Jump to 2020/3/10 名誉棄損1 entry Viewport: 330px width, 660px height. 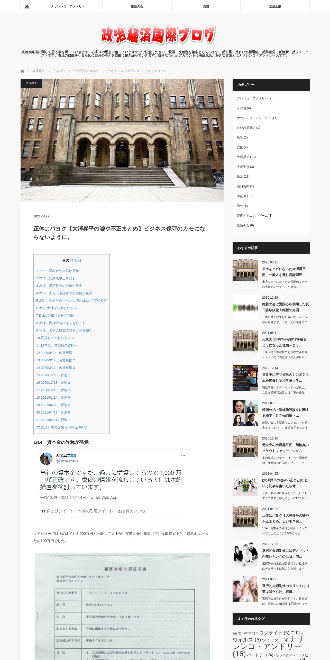pyautogui.click(x=56, y=353)
